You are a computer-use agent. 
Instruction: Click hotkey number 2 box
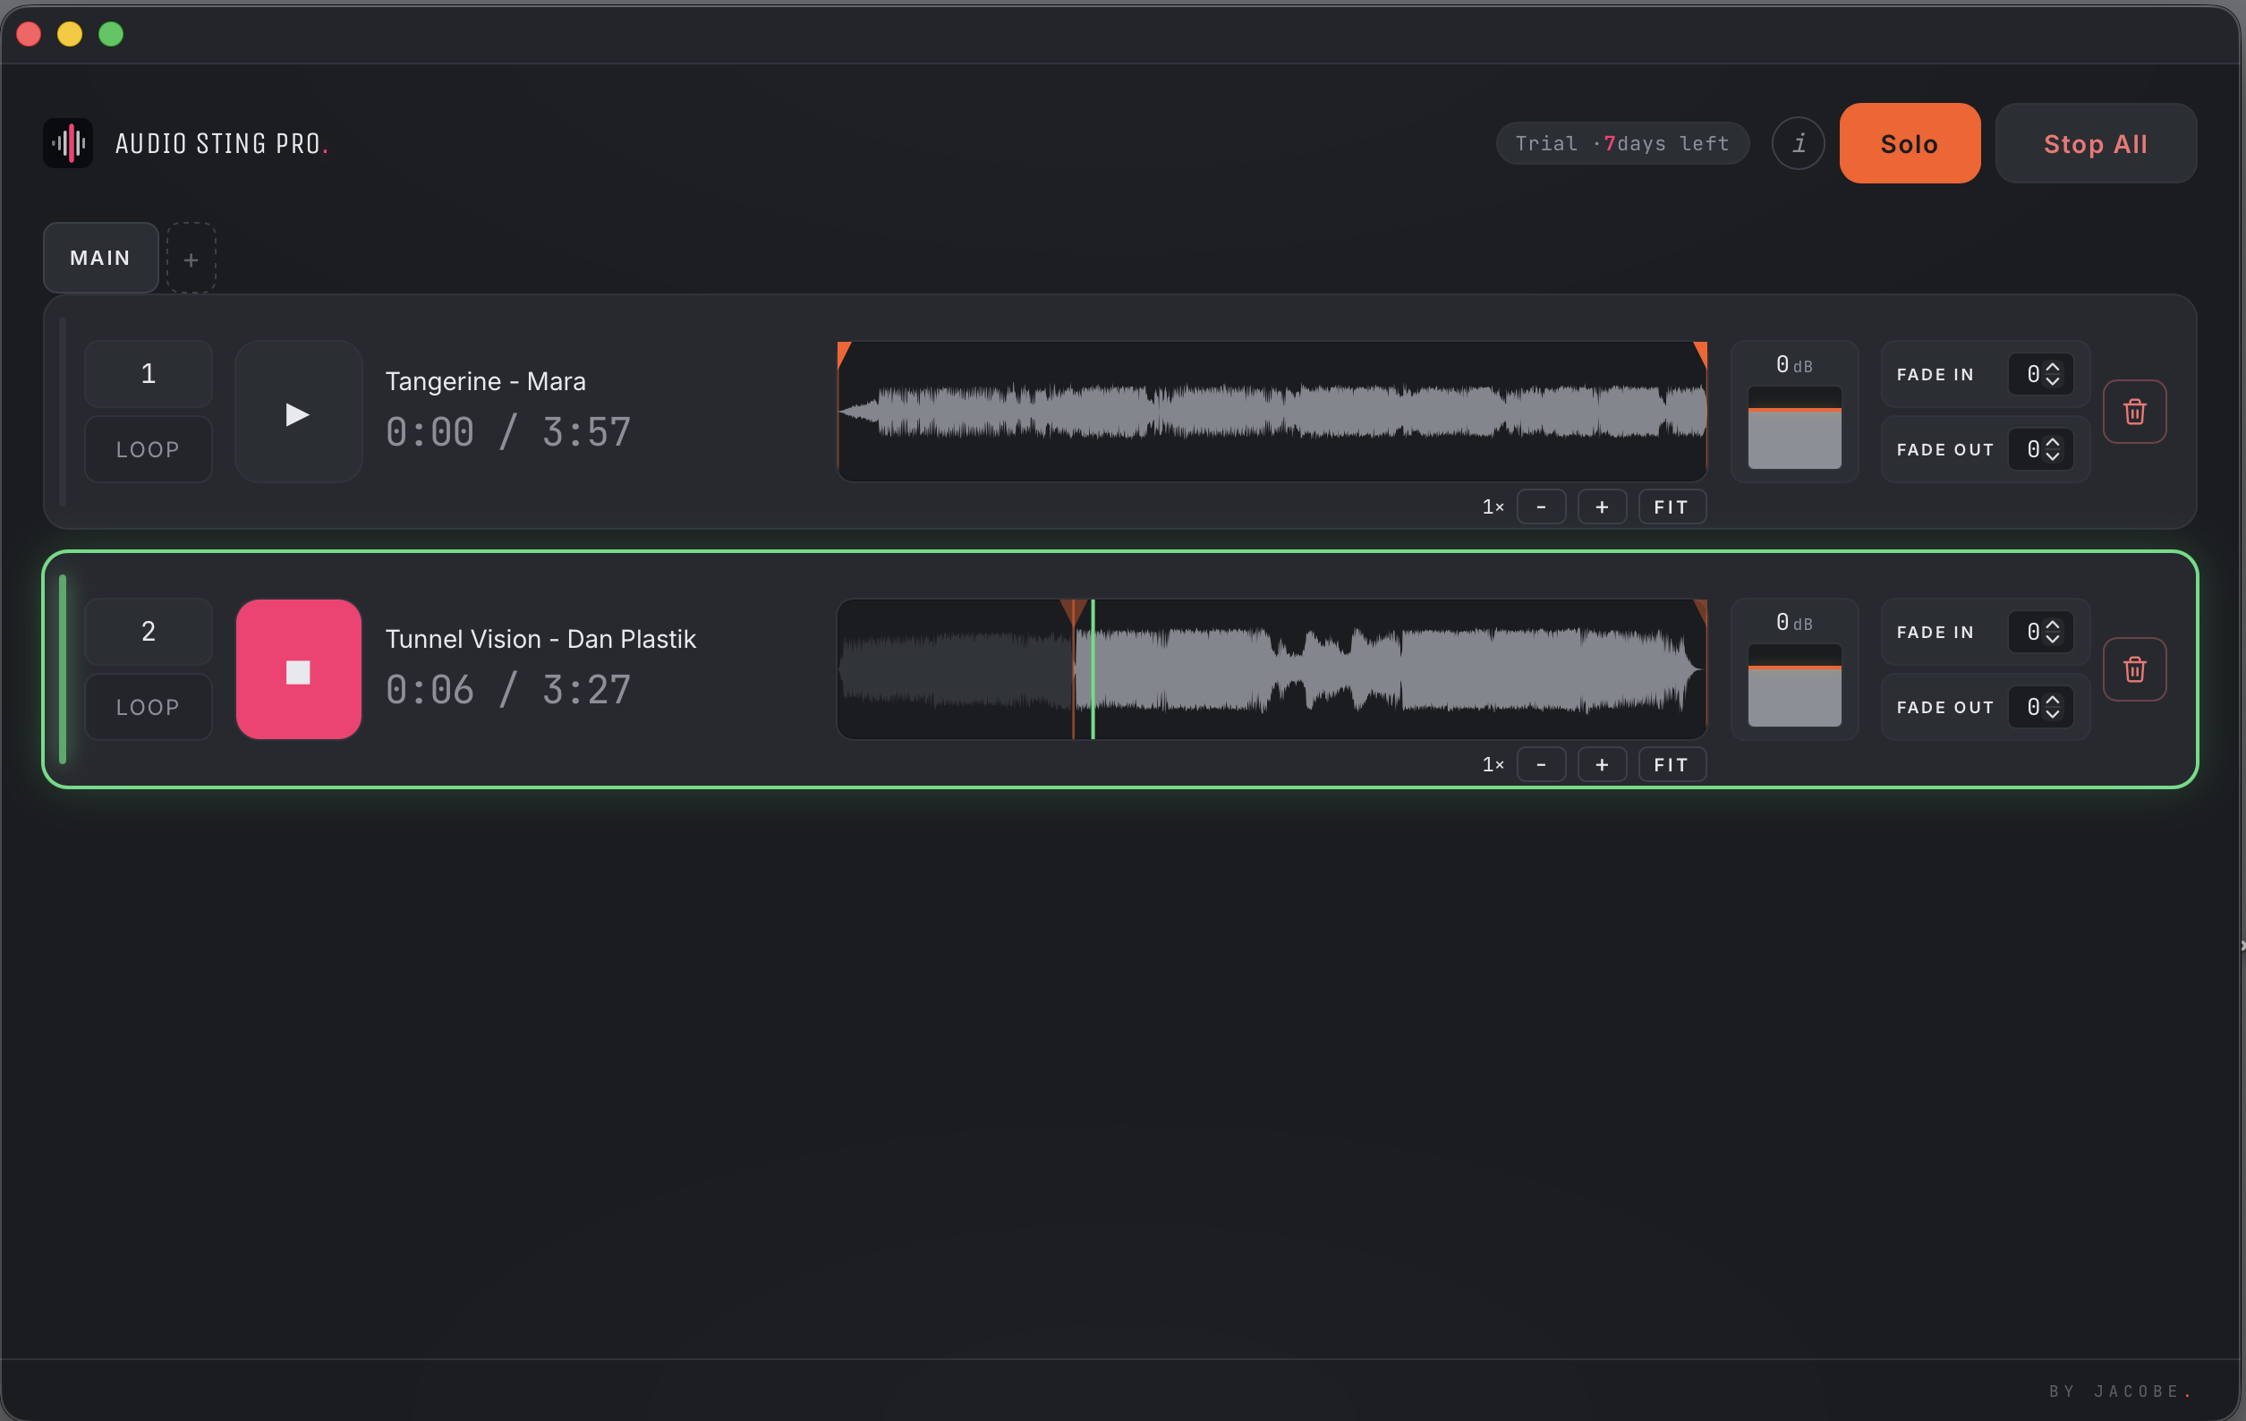pyautogui.click(x=149, y=632)
